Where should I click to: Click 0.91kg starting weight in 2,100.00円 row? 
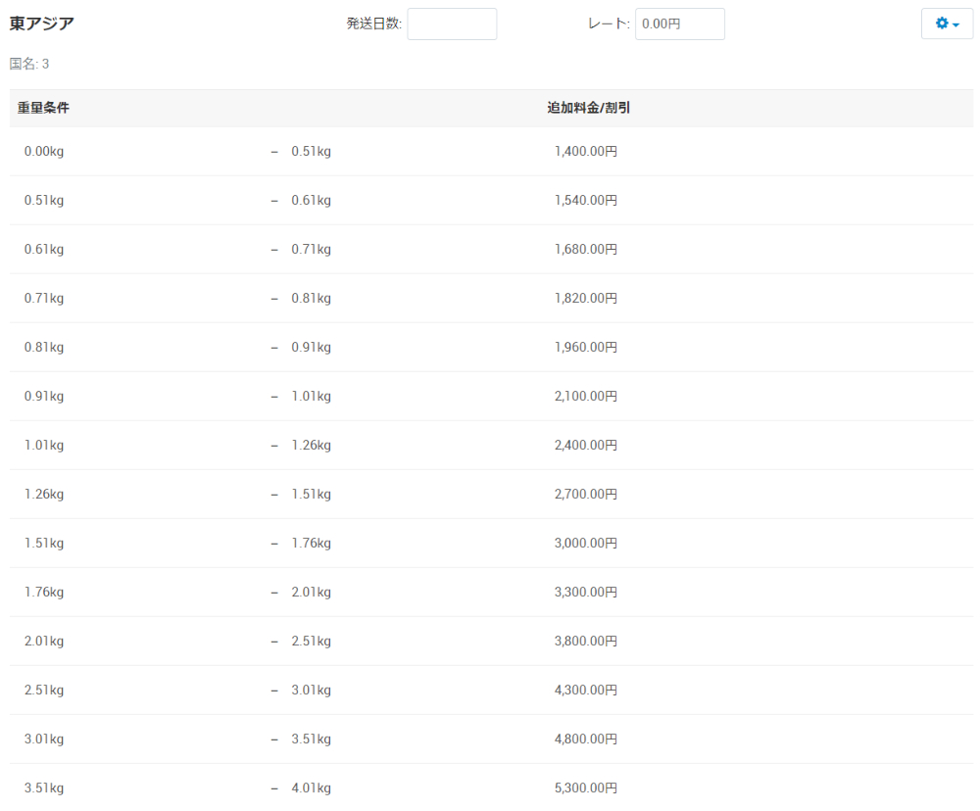(x=44, y=396)
